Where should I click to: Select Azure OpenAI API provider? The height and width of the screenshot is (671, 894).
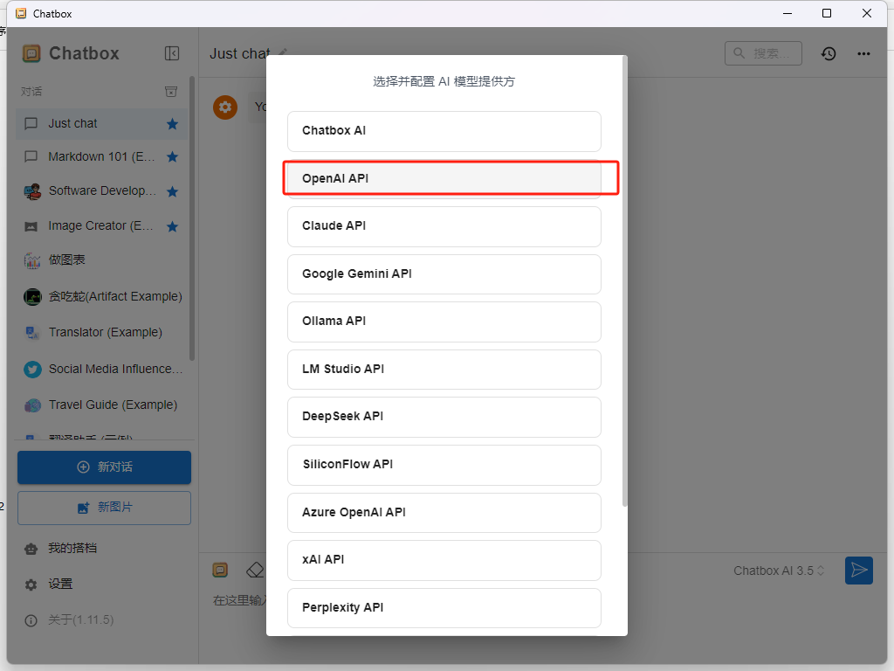pyautogui.click(x=444, y=513)
